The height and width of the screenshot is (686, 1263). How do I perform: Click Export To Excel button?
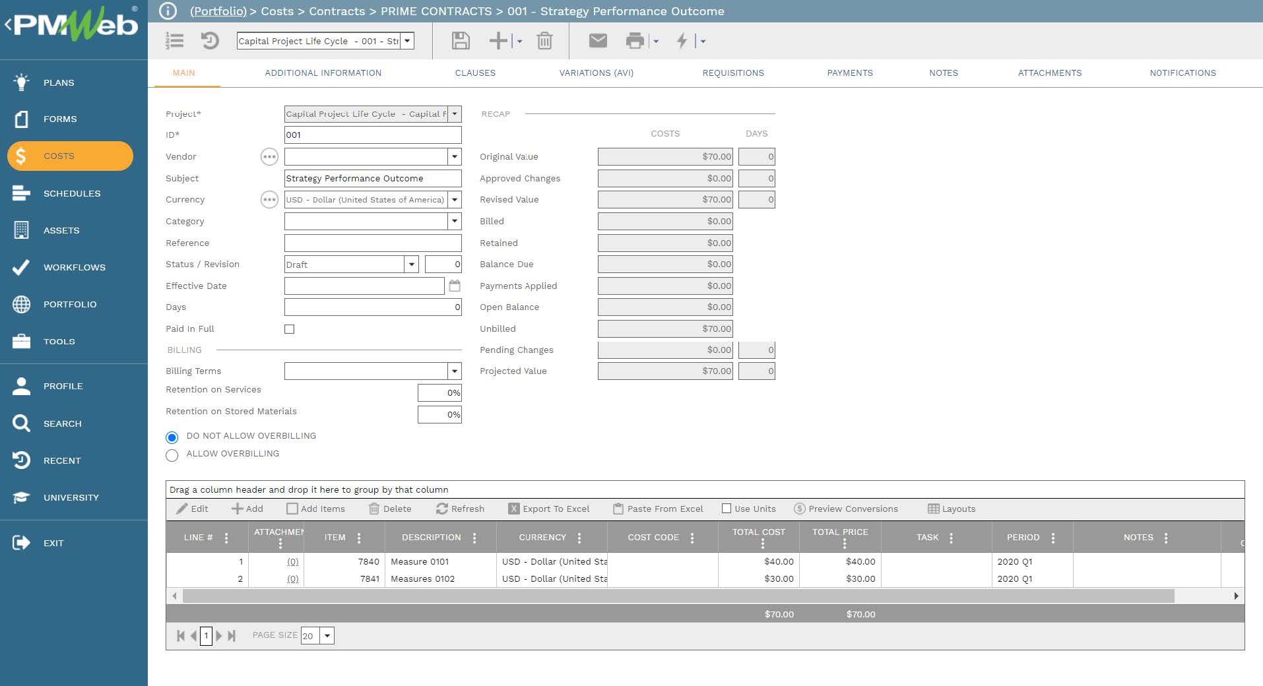click(549, 509)
